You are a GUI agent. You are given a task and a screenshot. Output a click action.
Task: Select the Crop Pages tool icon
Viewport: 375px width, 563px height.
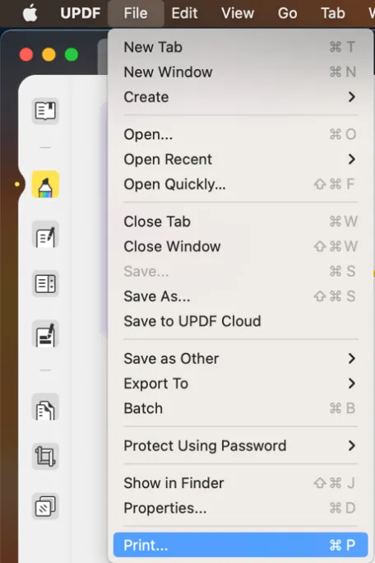[x=45, y=457]
